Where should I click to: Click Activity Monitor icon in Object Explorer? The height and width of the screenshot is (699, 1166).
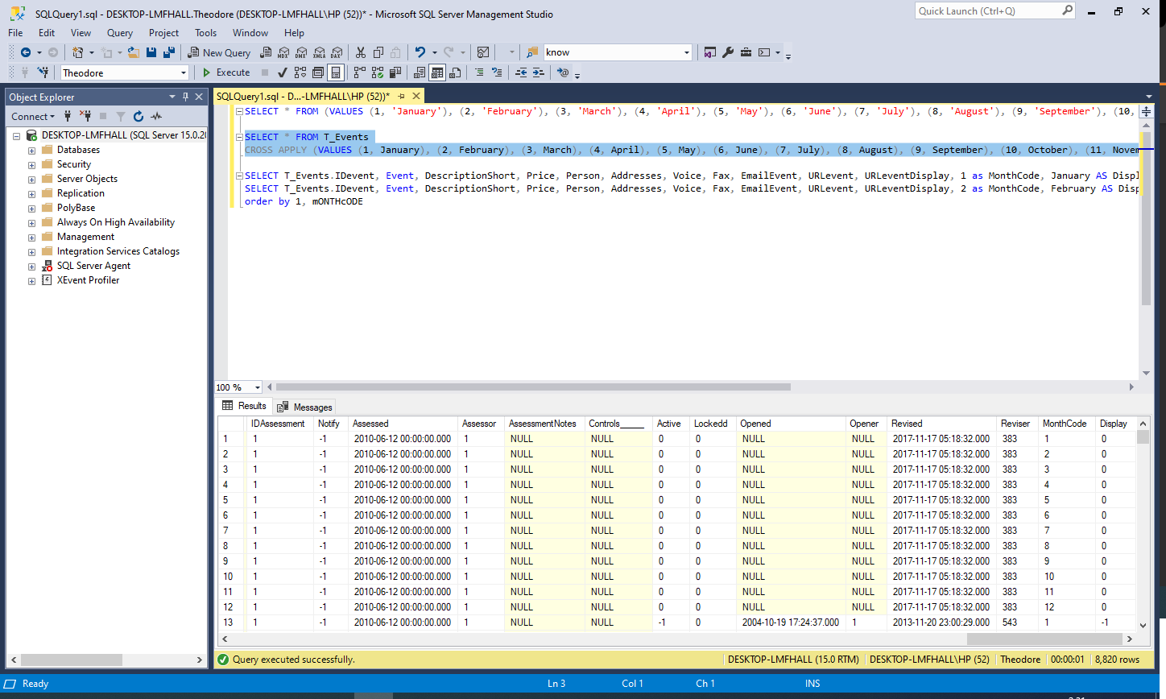[x=156, y=117]
